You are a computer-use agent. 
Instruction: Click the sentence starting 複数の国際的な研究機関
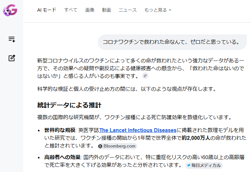point(135,117)
